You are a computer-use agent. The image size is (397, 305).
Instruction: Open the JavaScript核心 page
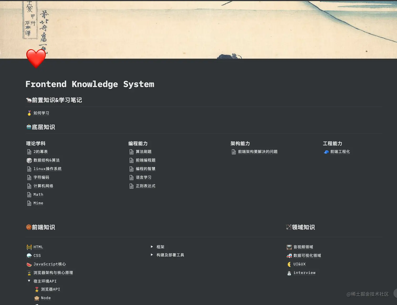[50, 264]
